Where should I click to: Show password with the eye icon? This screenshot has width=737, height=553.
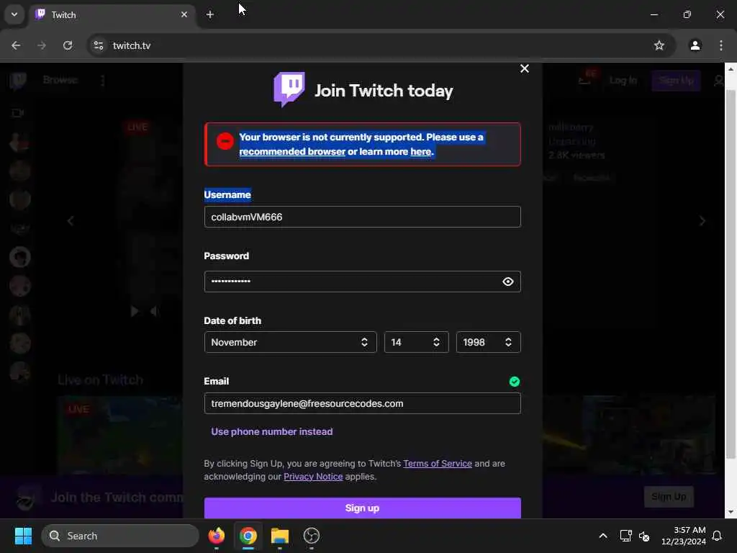[x=507, y=282]
